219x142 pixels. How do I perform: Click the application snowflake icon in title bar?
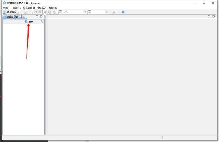(5, 3)
